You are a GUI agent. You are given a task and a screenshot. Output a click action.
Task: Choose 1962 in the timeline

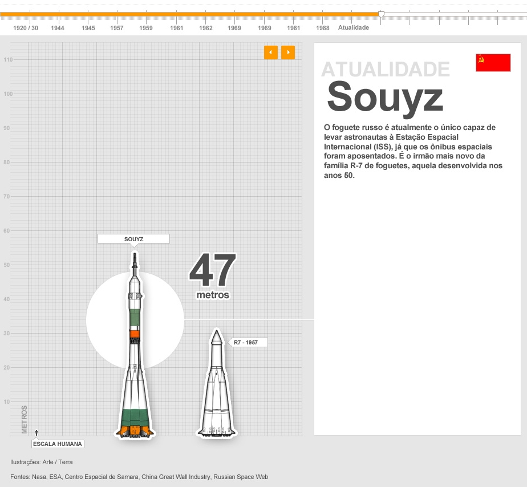click(206, 28)
